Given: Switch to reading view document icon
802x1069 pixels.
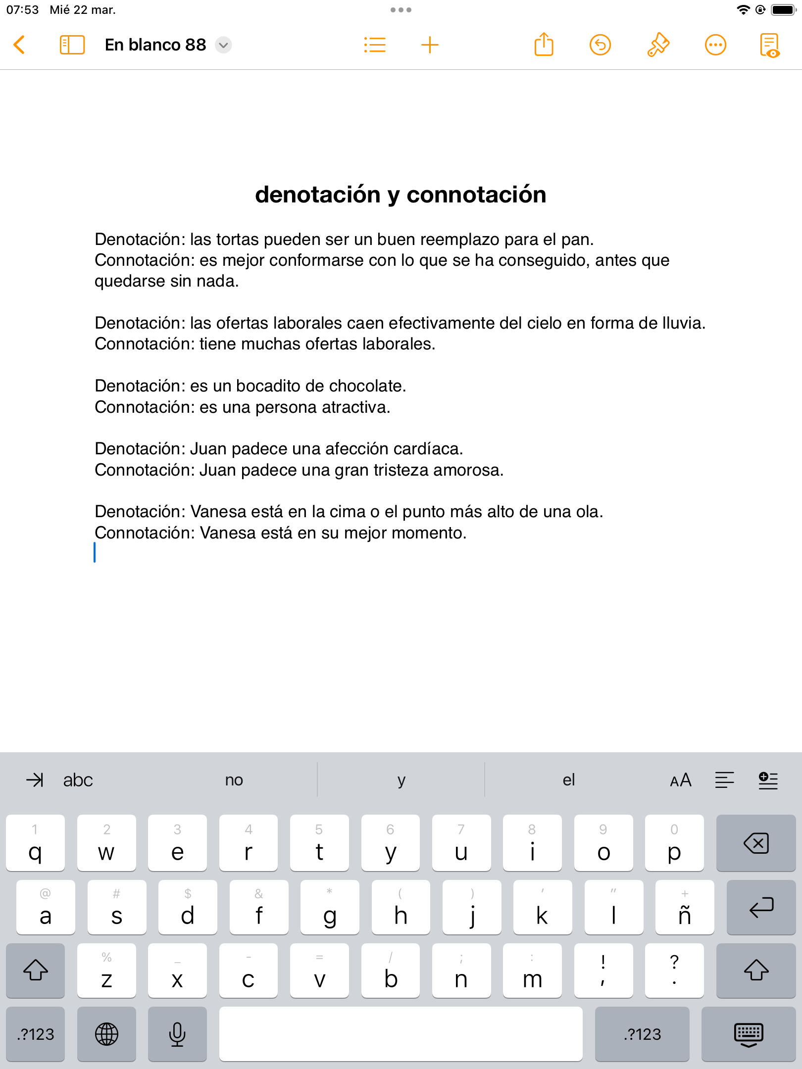Looking at the screenshot, I should pyautogui.click(x=770, y=46).
